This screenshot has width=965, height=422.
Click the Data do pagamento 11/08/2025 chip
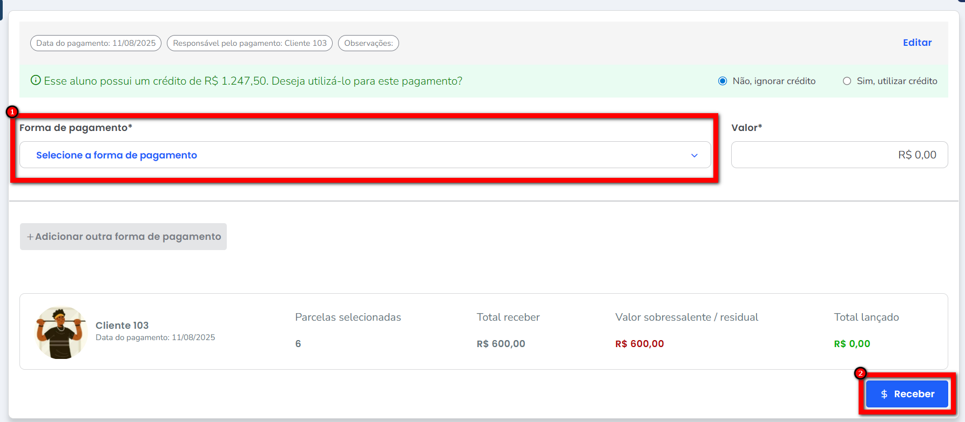pos(96,43)
